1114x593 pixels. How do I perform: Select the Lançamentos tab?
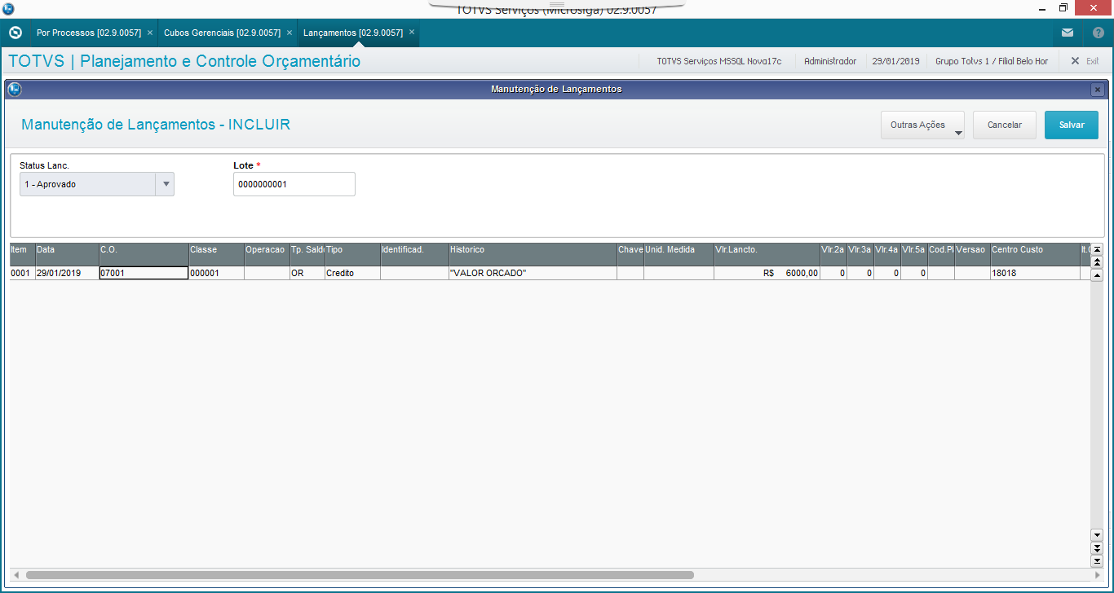pyautogui.click(x=353, y=33)
